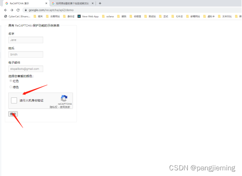Open the 七牛云 bookmark folder
This screenshot has width=242, height=176.
click(177, 16)
